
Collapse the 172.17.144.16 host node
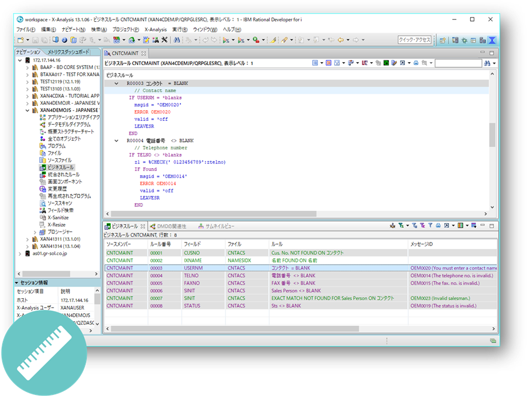click(20, 60)
